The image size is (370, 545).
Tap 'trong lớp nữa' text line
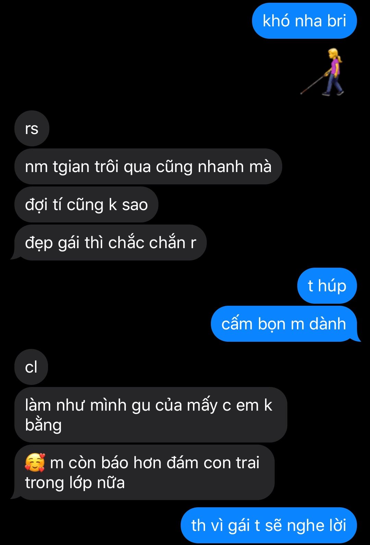tap(75, 483)
